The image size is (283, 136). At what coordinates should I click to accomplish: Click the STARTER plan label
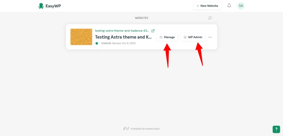106,43
